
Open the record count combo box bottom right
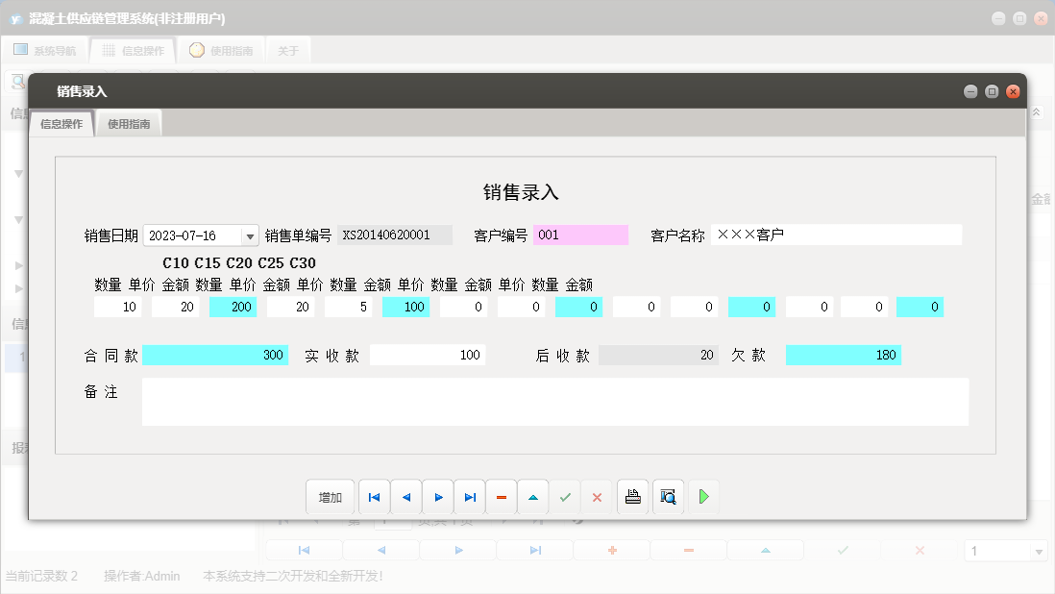(1040, 550)
